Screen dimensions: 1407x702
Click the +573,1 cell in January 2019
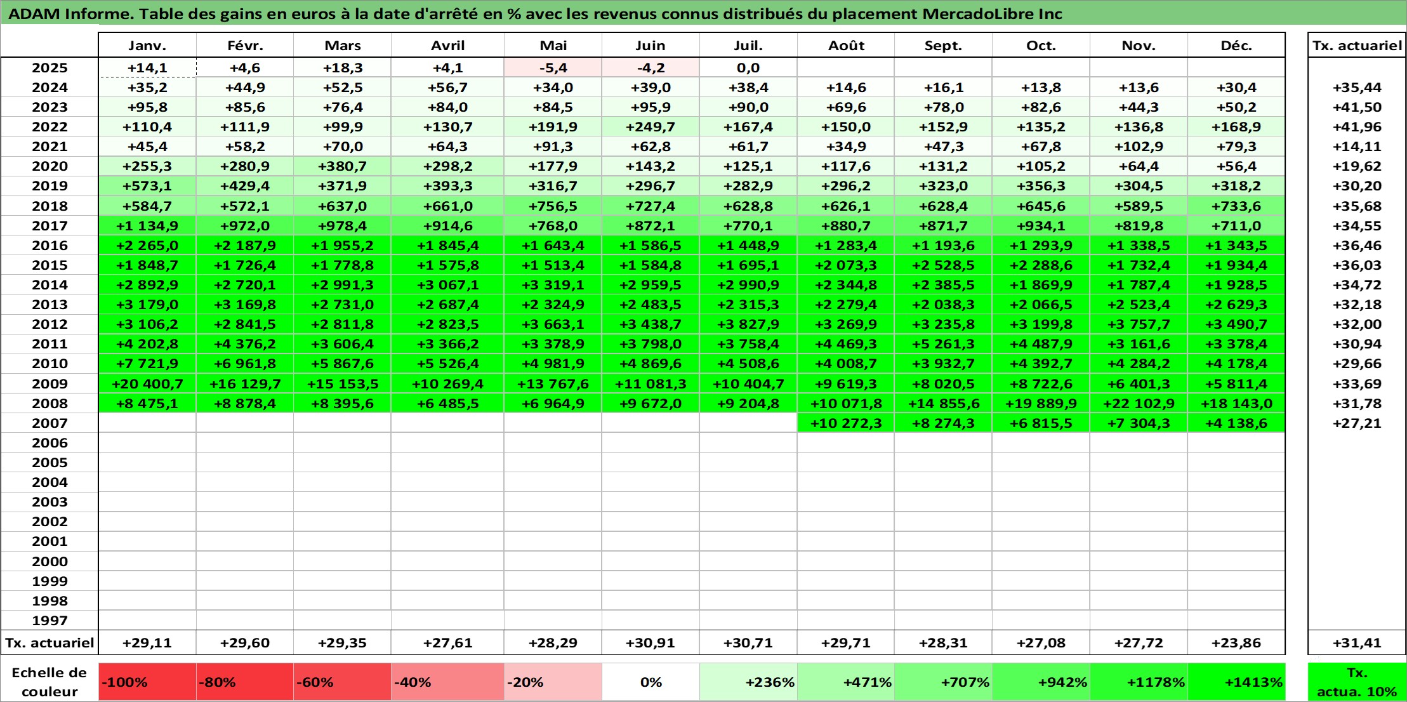(x=147, y=186)
